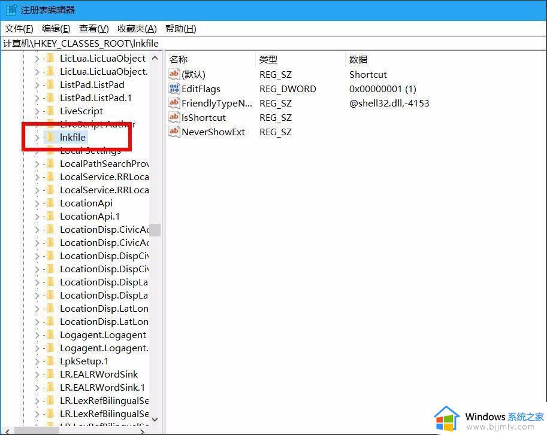Expand the LocationApi tree node
Screen dimensions: 547x435
37,203
